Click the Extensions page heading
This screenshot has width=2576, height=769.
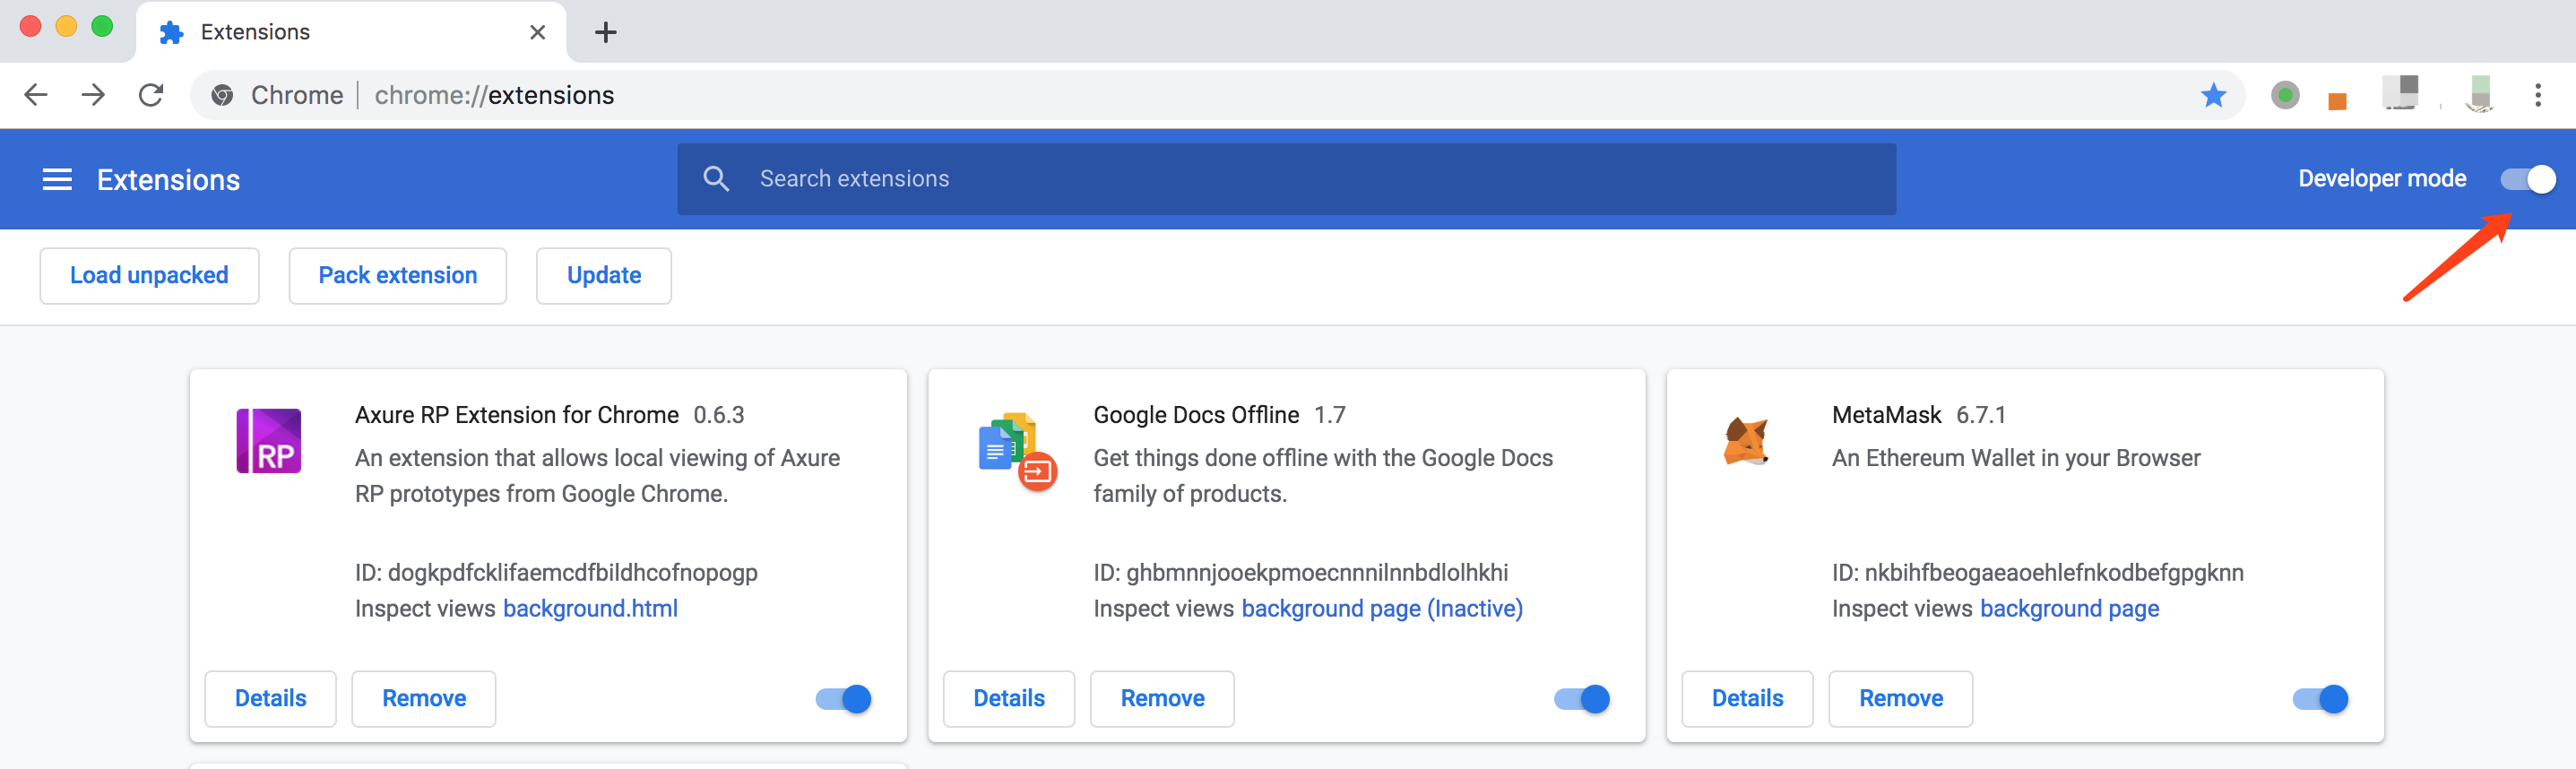coord(168,180)
